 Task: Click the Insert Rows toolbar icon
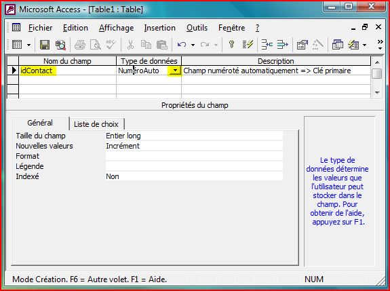coord(267,45)
